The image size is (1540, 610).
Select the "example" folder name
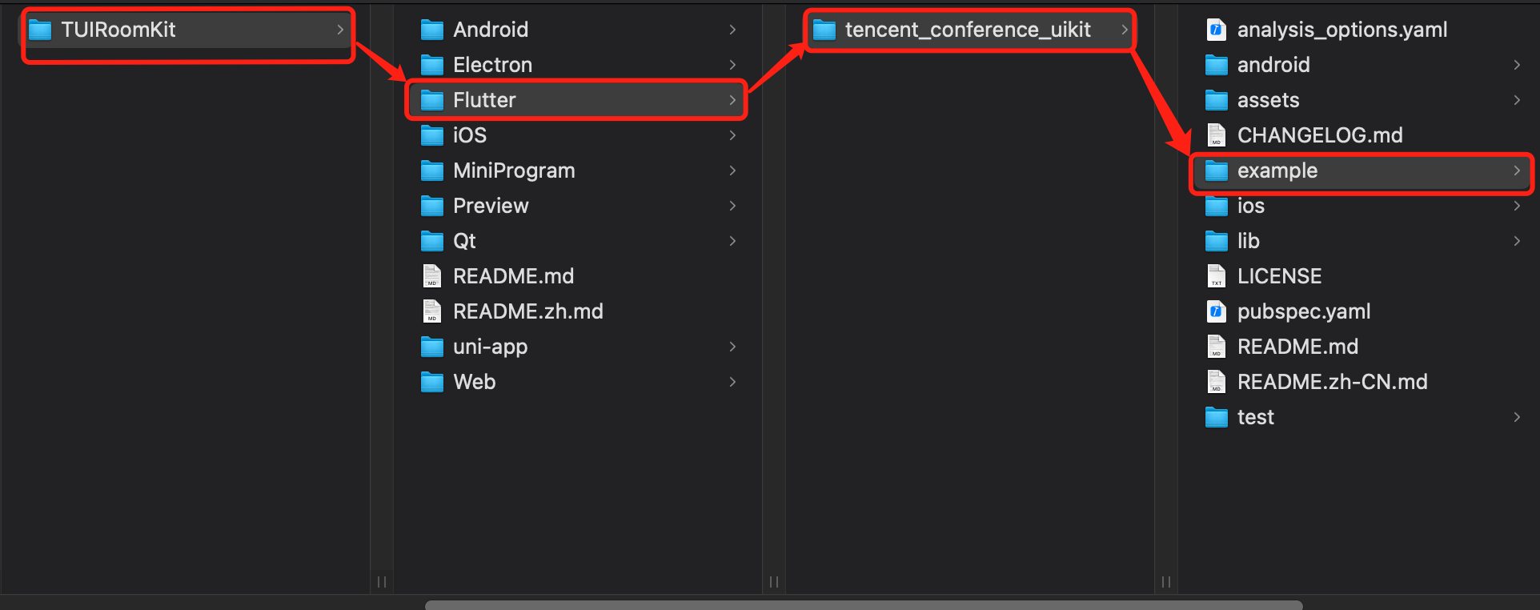[x=1277, y=171]
